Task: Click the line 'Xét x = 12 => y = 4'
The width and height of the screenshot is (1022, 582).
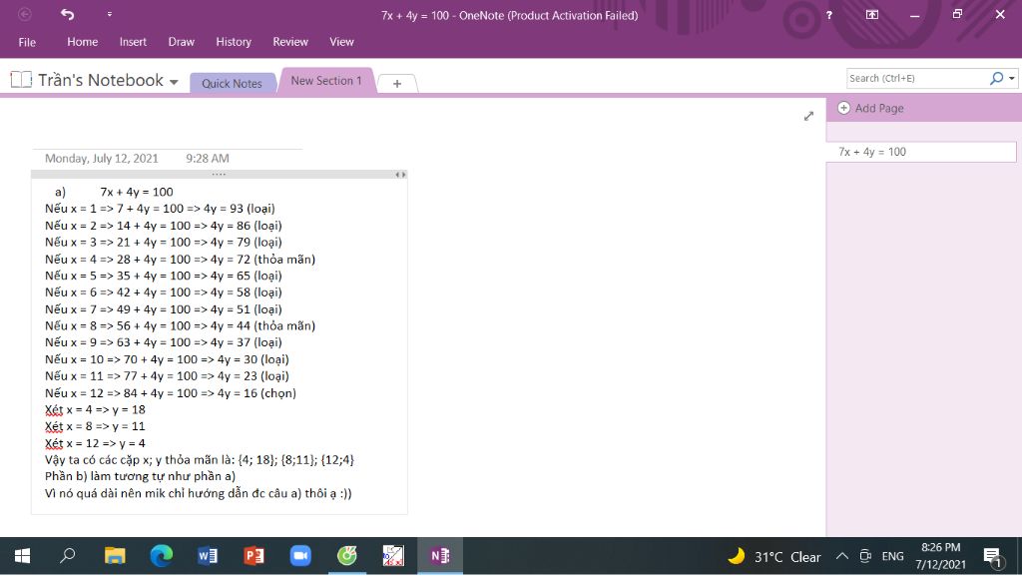Action: pos(95,443)
